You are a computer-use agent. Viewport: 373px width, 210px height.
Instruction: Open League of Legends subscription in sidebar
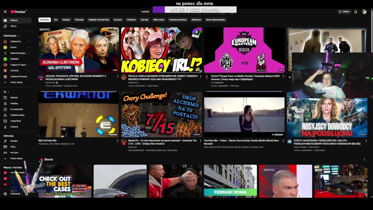pos(17,65)
